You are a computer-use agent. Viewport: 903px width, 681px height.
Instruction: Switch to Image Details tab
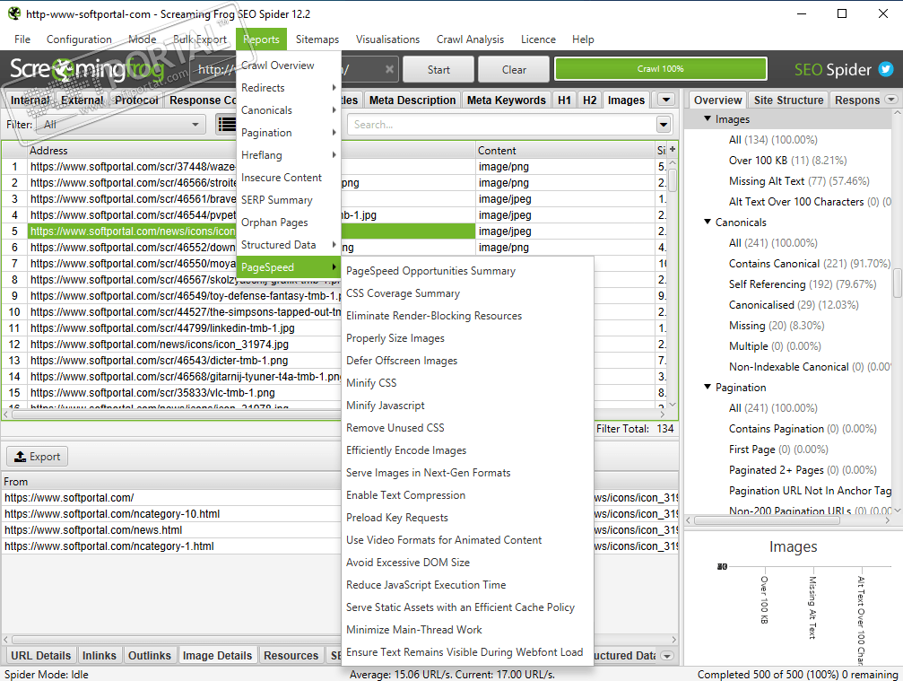click(x=217, y=656)
